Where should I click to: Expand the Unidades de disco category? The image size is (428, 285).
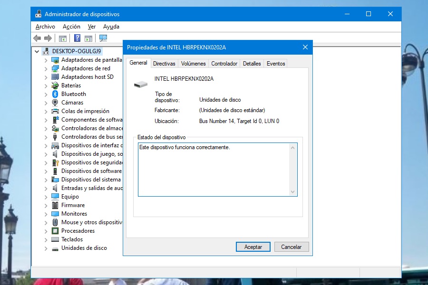(46, 248)
